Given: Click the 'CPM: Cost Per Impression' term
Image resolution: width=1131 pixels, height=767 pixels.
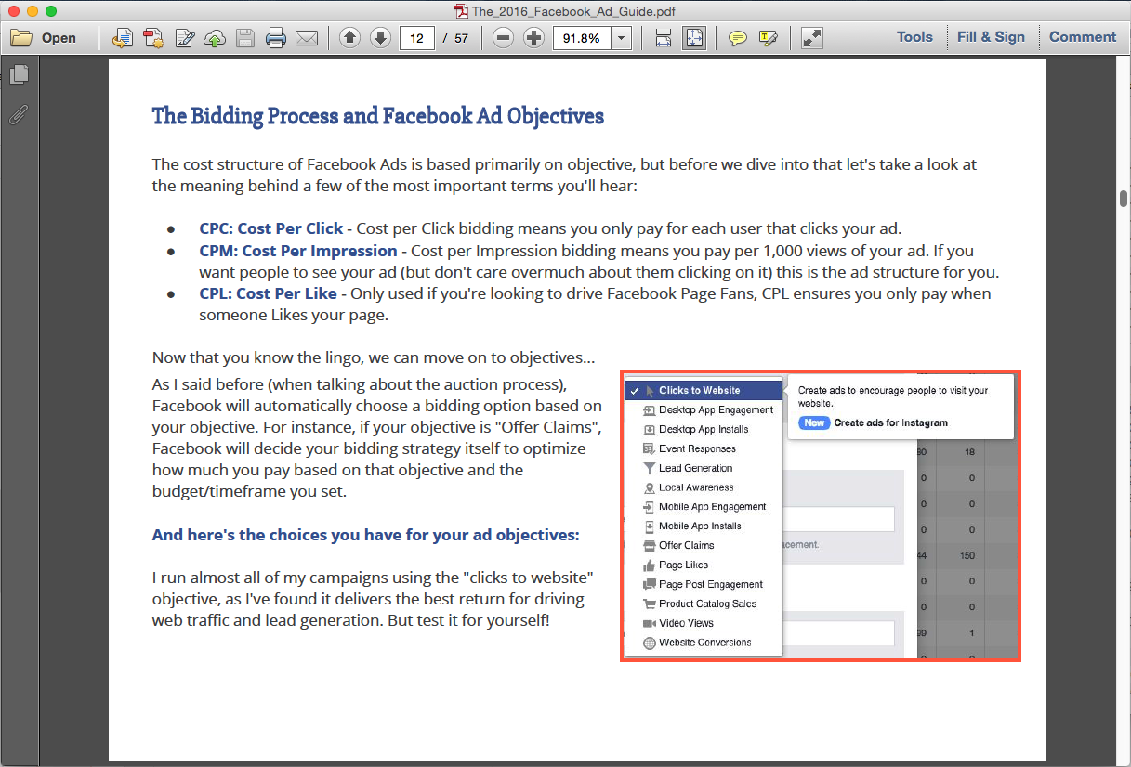Looking at the screenshot, I should point(298,251).
